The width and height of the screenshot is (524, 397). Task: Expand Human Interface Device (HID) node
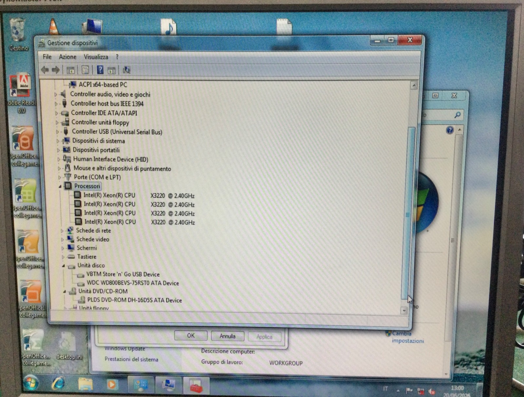[x=59, y=159]
